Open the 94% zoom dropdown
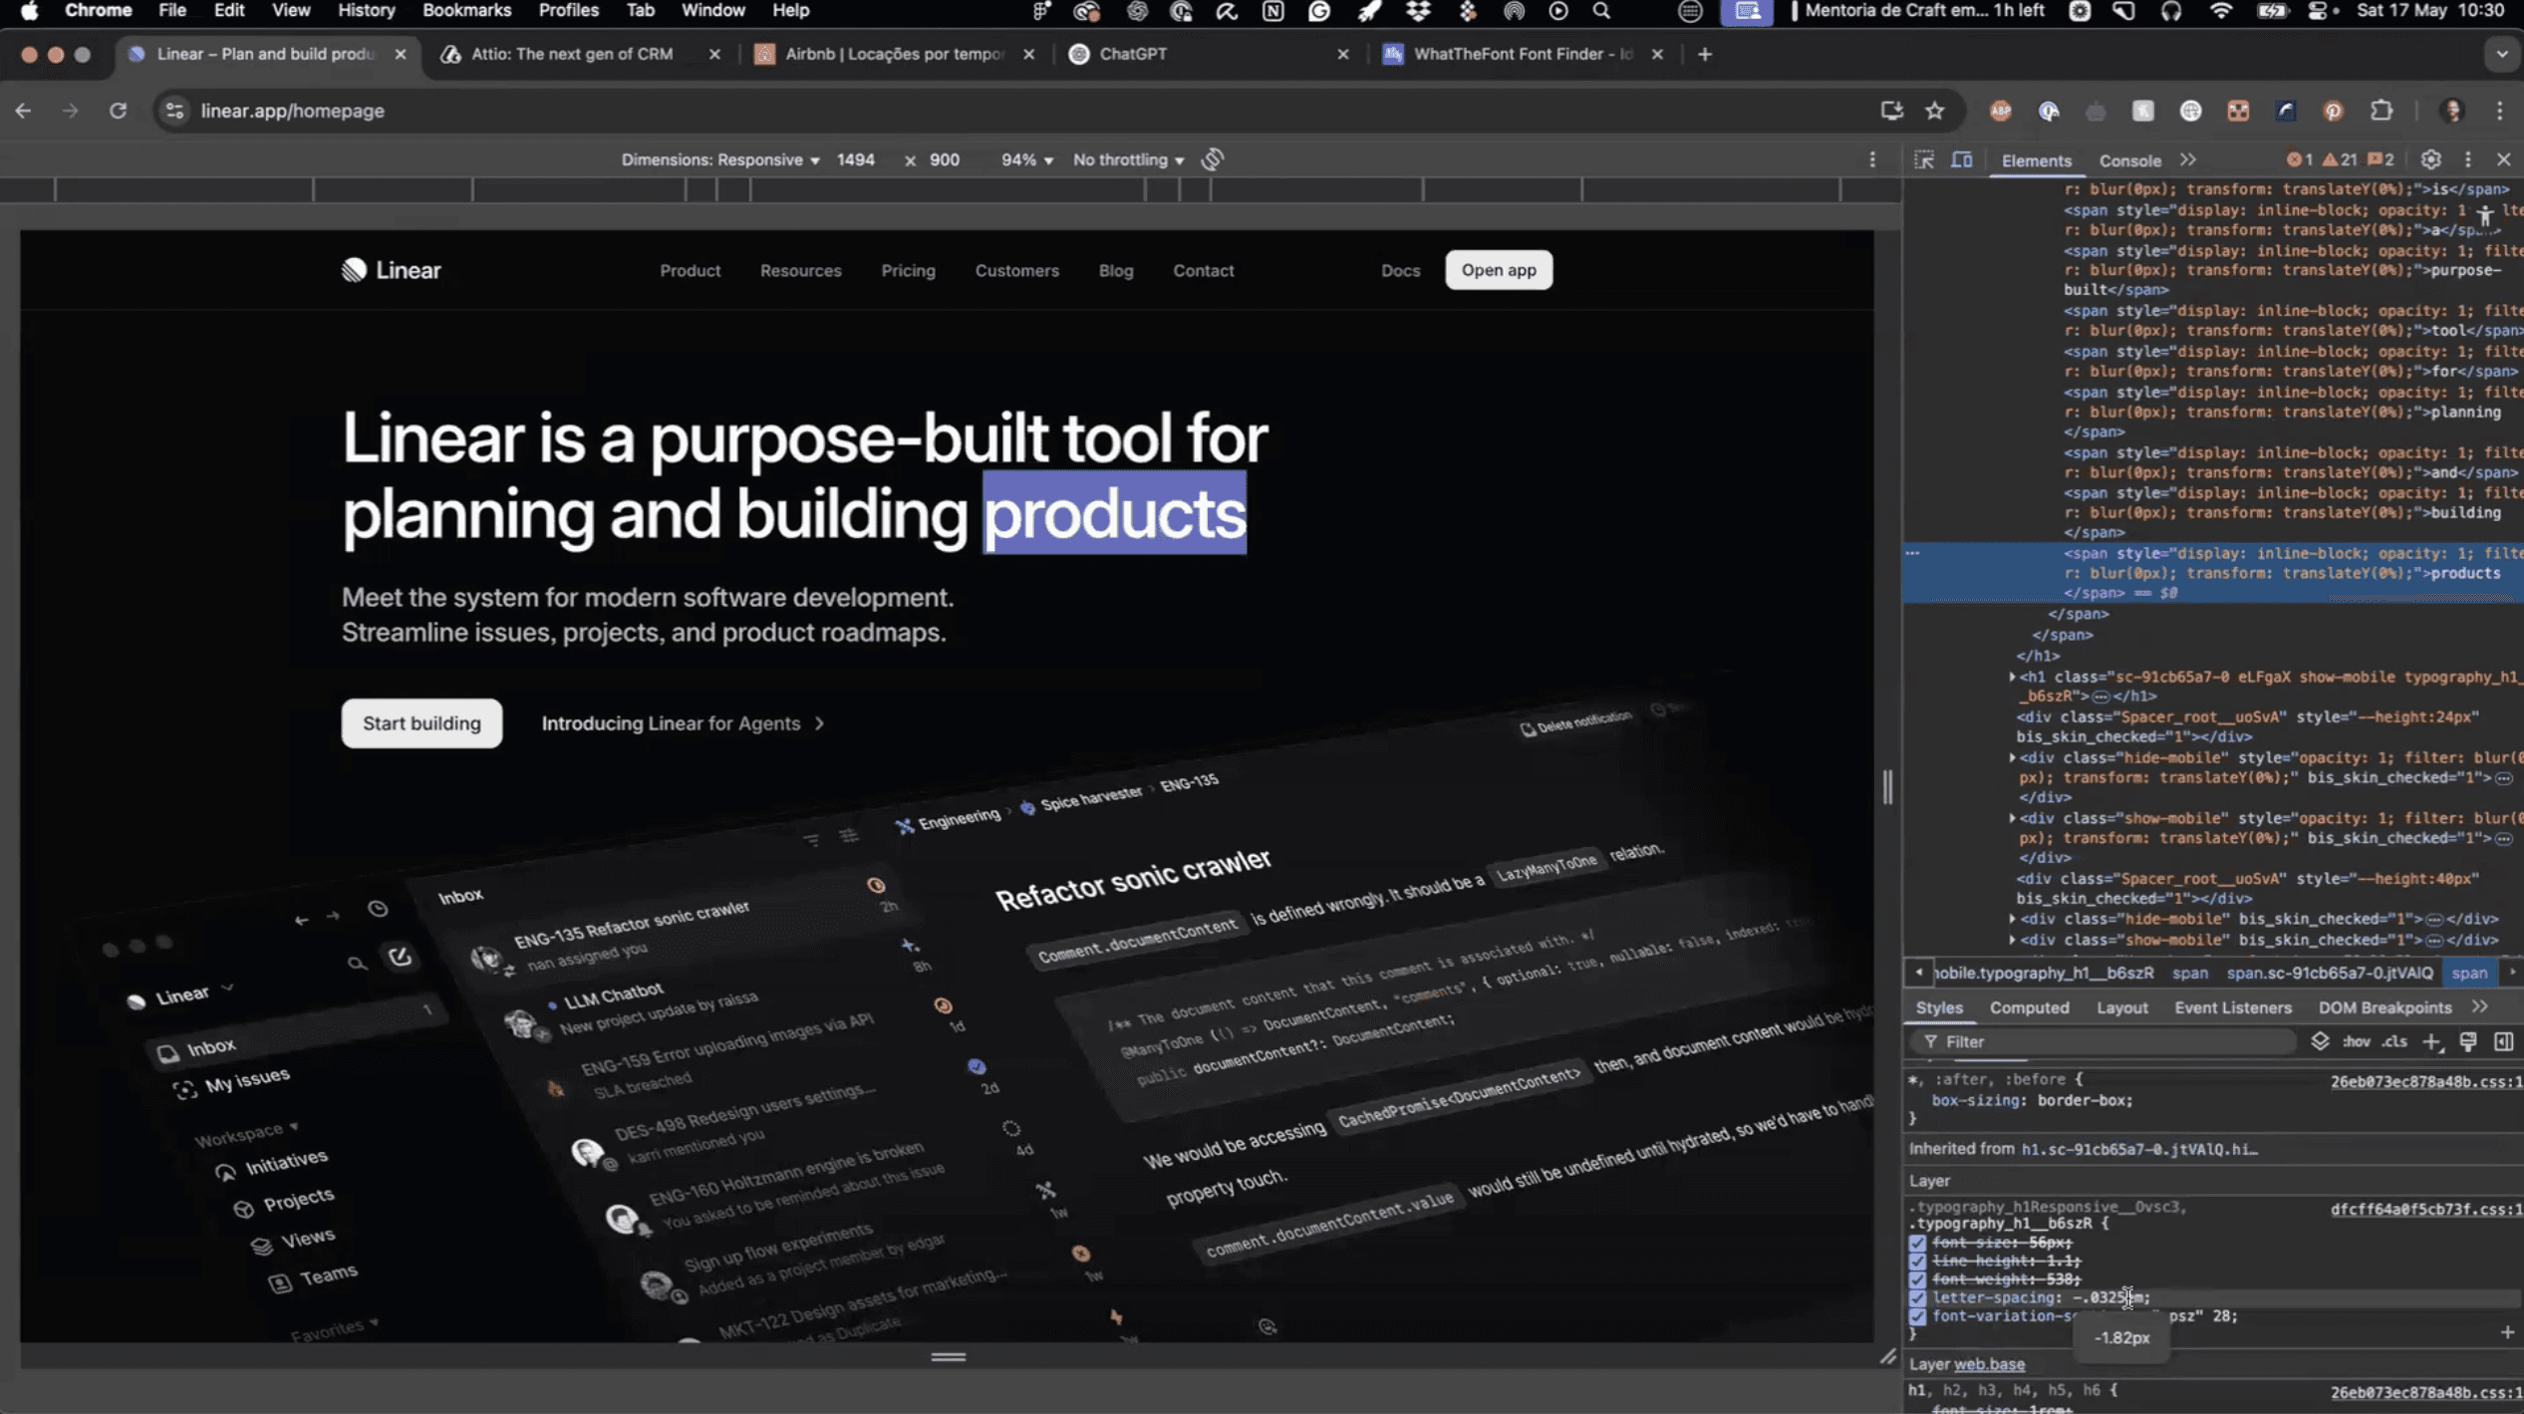Image resolution: width=2524 pixels, height=1414 pixels. (x=1026, y=159)
